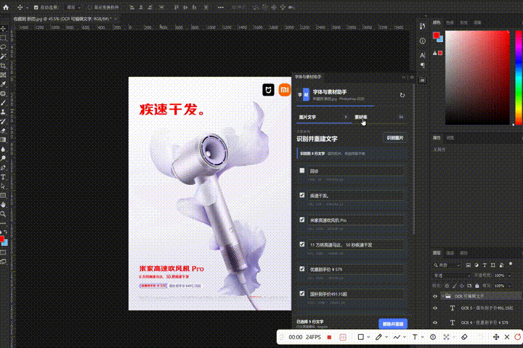Select the Eraser tool
The image size is (523, 348).
tap(4, 130)
